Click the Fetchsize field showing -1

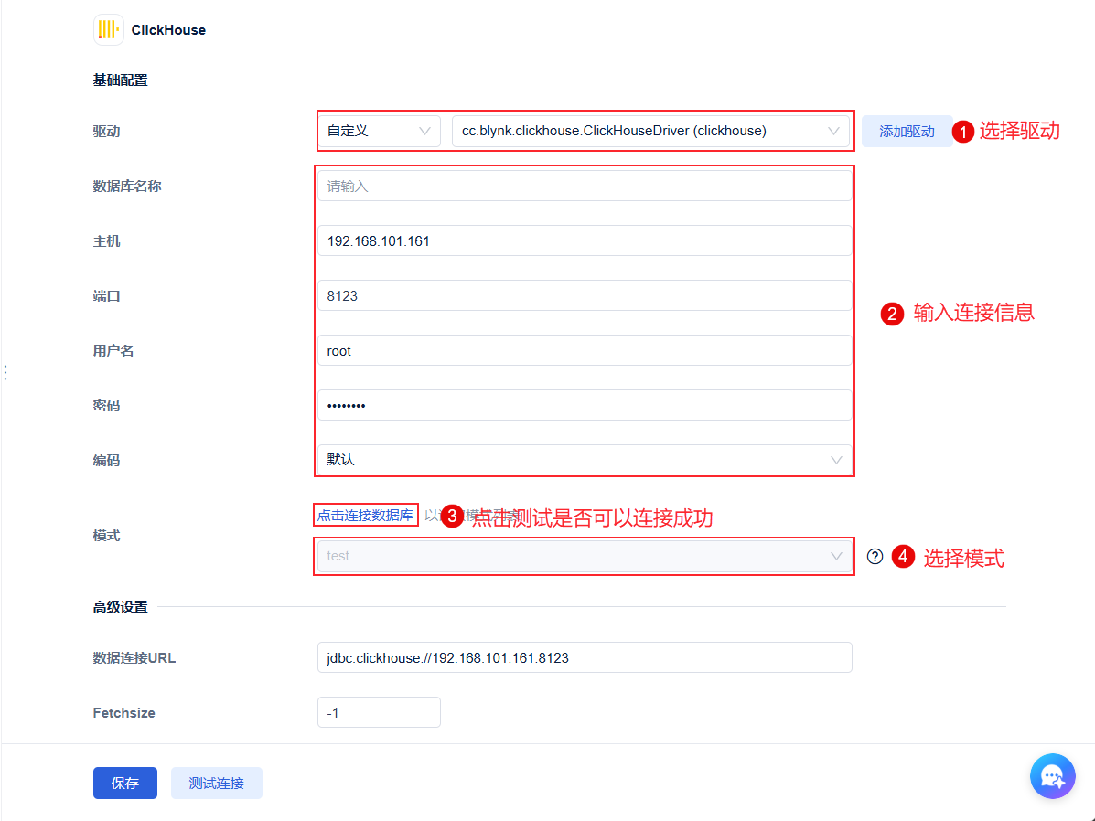pos(380,713)
